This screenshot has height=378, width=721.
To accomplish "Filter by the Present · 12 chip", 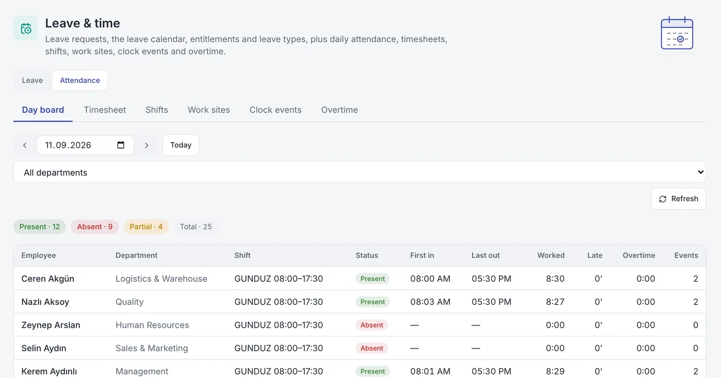I will (40, 227).
